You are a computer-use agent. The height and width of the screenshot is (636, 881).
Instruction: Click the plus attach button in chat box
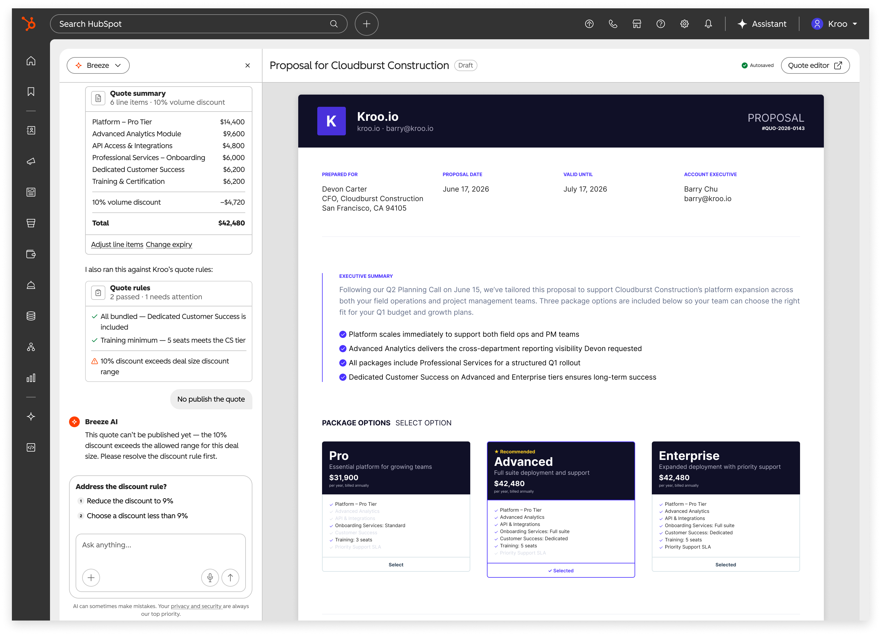(91, 577)
